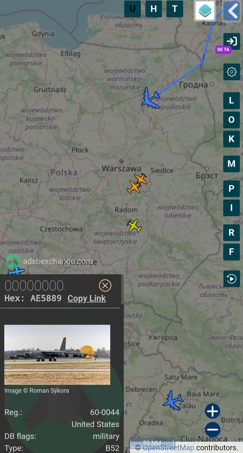The height and width of the screenshot is (453, 243).
Task: Select the yellow aircraft near Radom
Action: 134,226
